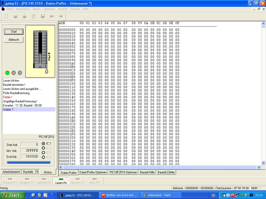
Task: Click hex address row 00000100
Action: click(119, 84)
